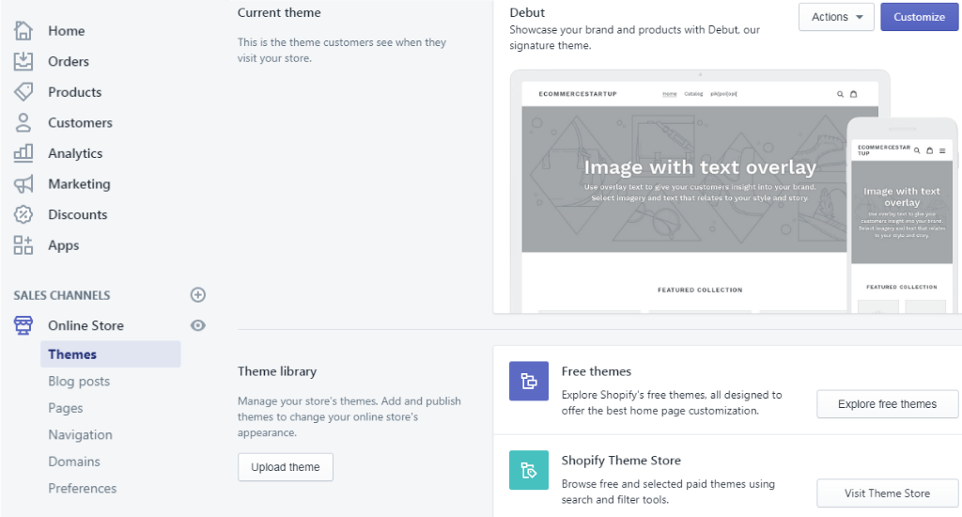Click Explore free themes button
The image size is (962, 517).
(x=887, y=404)
